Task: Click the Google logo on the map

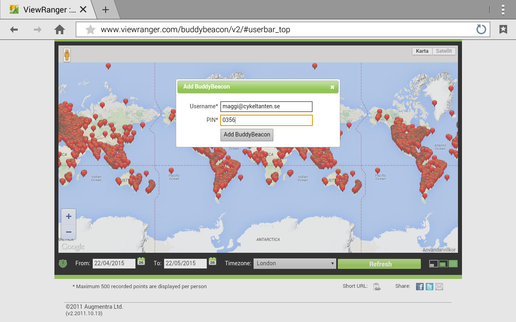Action: pyautogui.click(x=73, y=246)
